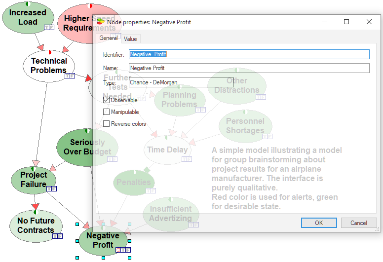Image resolution: width=383 pixels, height=262 pixels.
Task: Click status indicator atop Project Failure node
Action: [34, 169]
